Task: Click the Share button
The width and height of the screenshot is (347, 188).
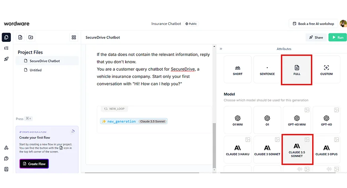Action: click(316, 37)
